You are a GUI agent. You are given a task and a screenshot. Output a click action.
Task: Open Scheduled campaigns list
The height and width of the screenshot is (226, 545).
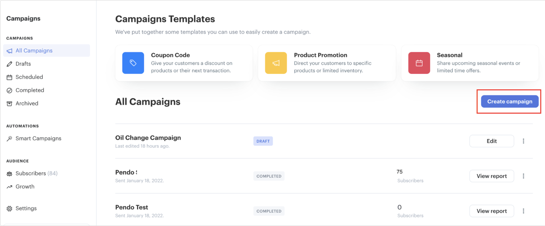(29, 77)
